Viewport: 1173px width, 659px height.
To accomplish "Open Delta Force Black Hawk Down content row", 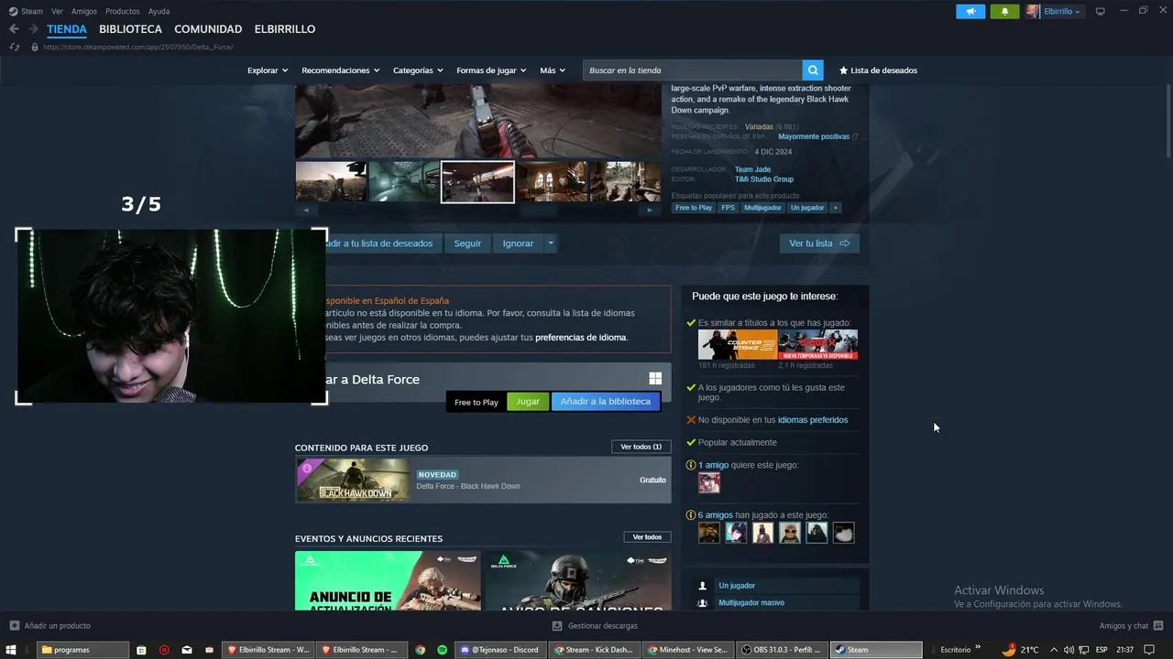I will [x=483, y=481].
